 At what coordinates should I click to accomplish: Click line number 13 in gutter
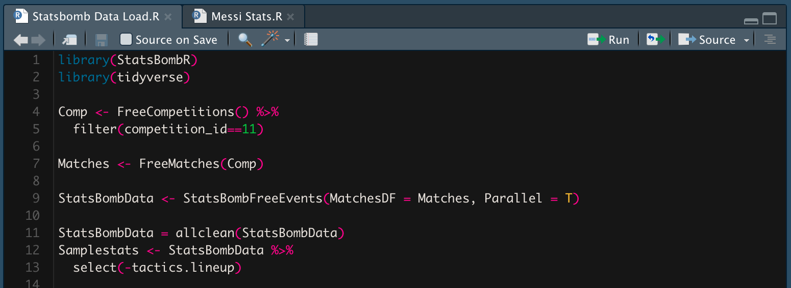coord(32,268)
